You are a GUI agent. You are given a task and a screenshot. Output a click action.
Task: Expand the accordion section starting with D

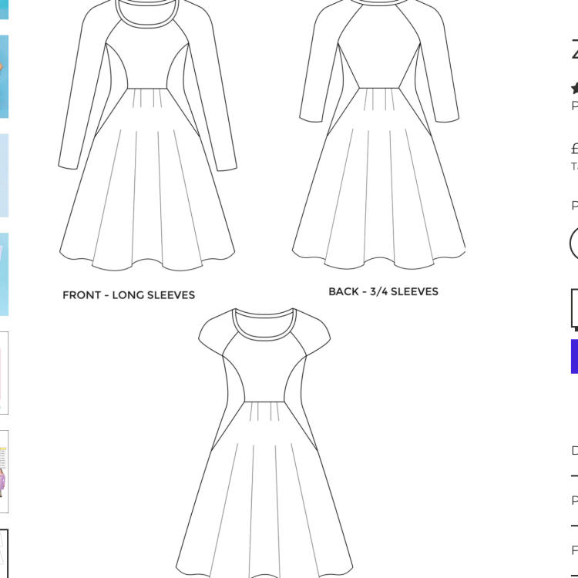coord(574,451)
